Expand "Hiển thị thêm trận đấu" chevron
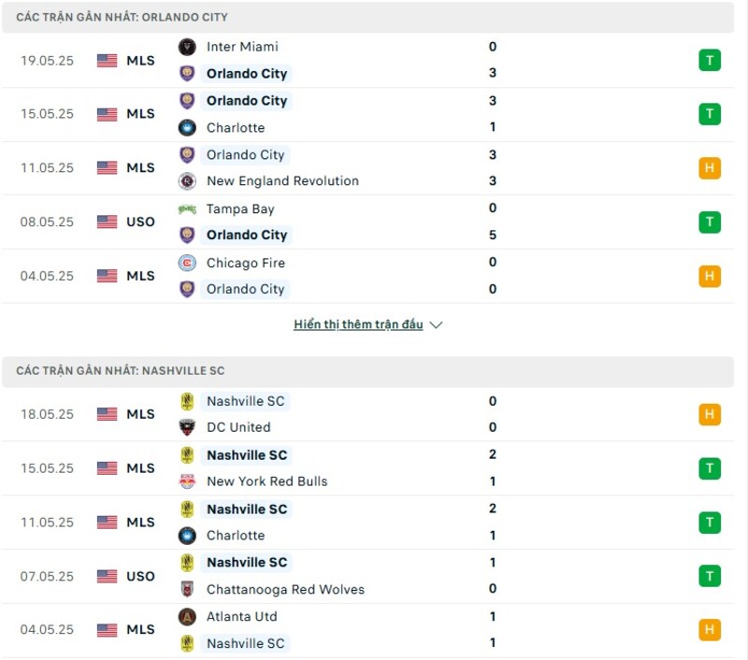Image resolution: width=748 pixels, height=660 pixels. pos(434,324)
